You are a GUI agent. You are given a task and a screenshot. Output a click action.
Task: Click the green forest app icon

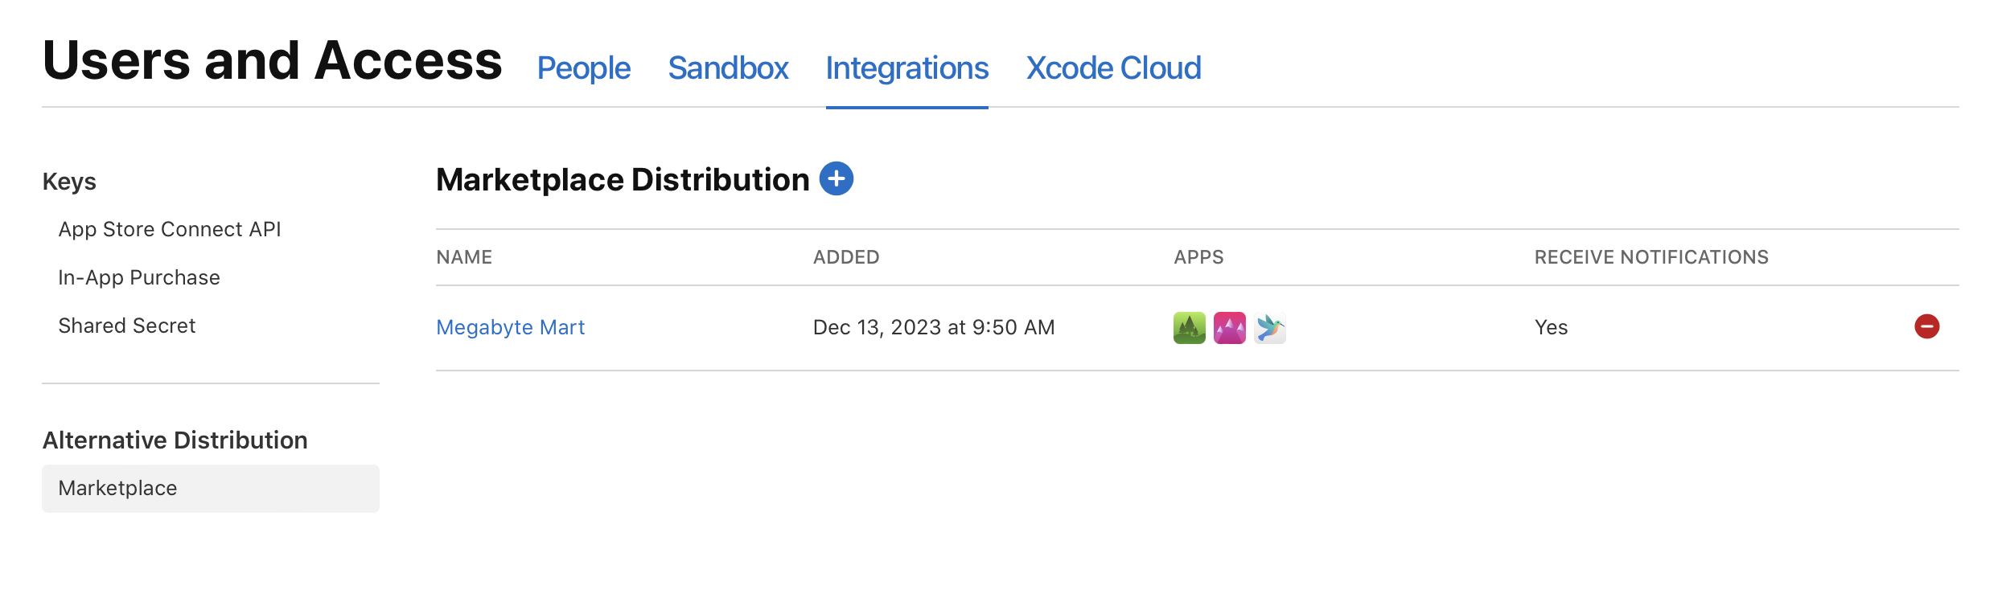tap(1189, 328)
